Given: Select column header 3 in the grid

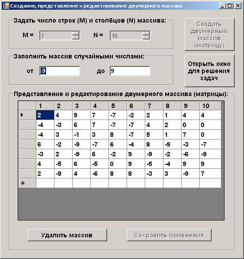Looking at the screenshot, I should coord(81,106).
